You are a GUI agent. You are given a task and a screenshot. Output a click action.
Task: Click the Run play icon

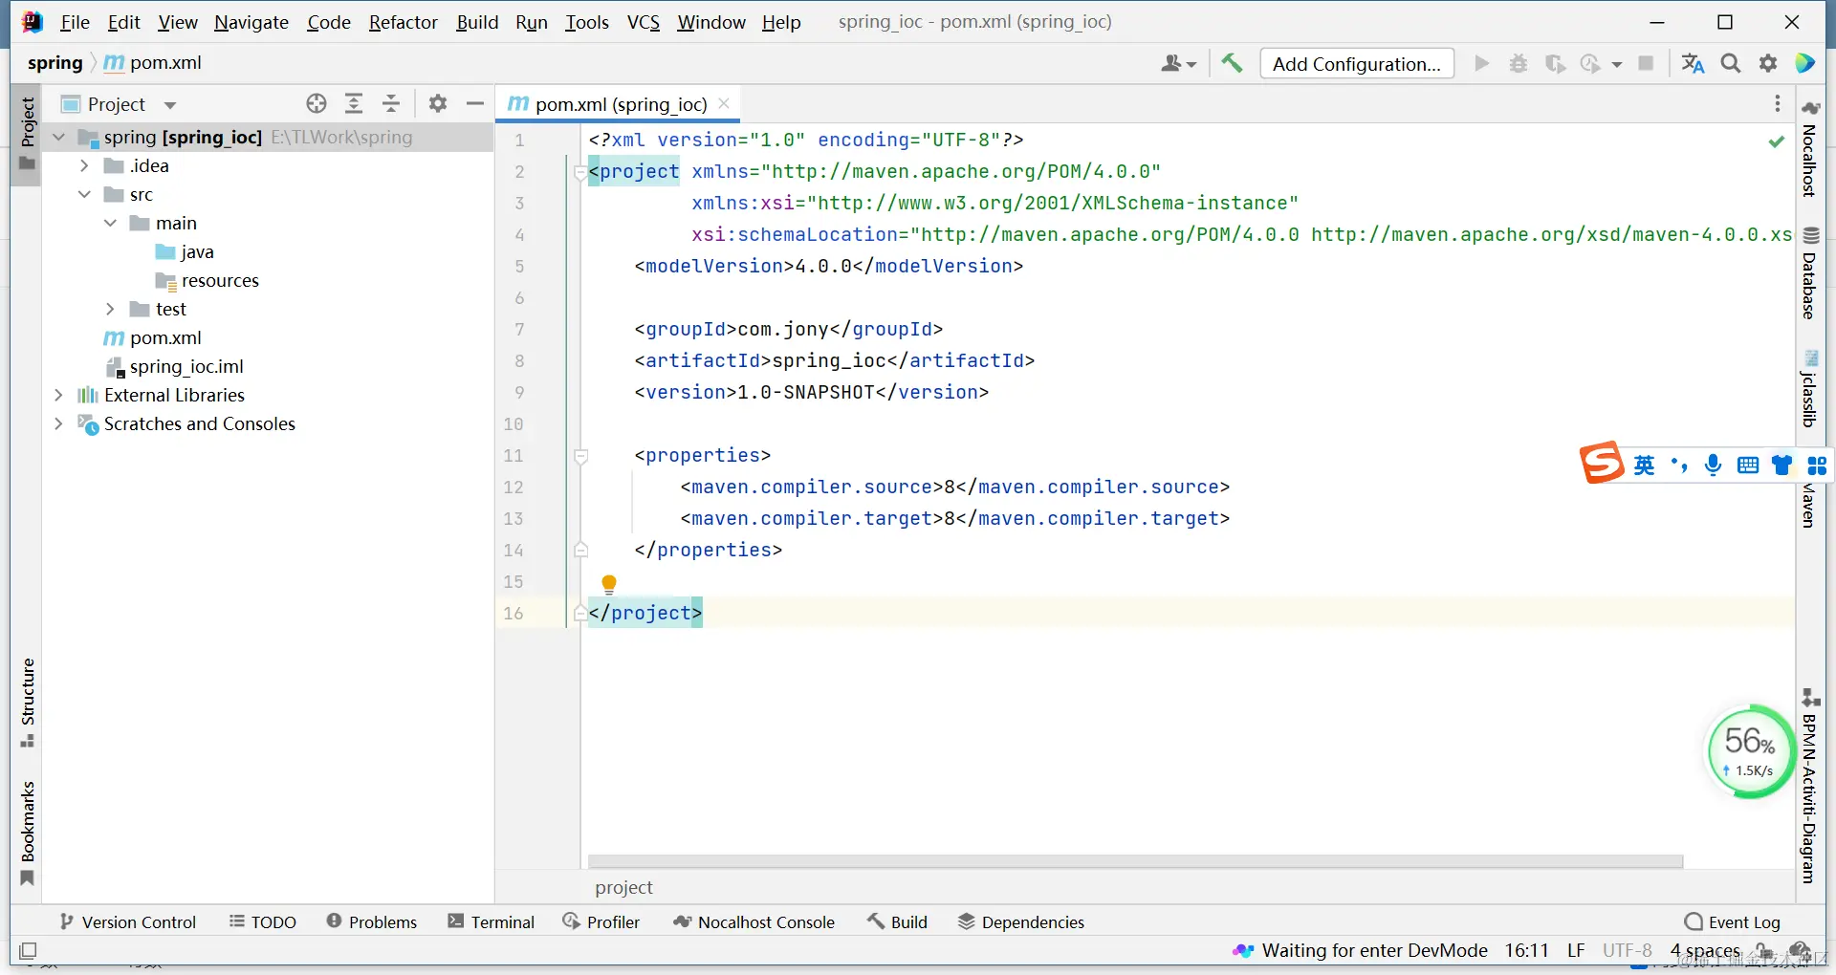click(1482, 63)
